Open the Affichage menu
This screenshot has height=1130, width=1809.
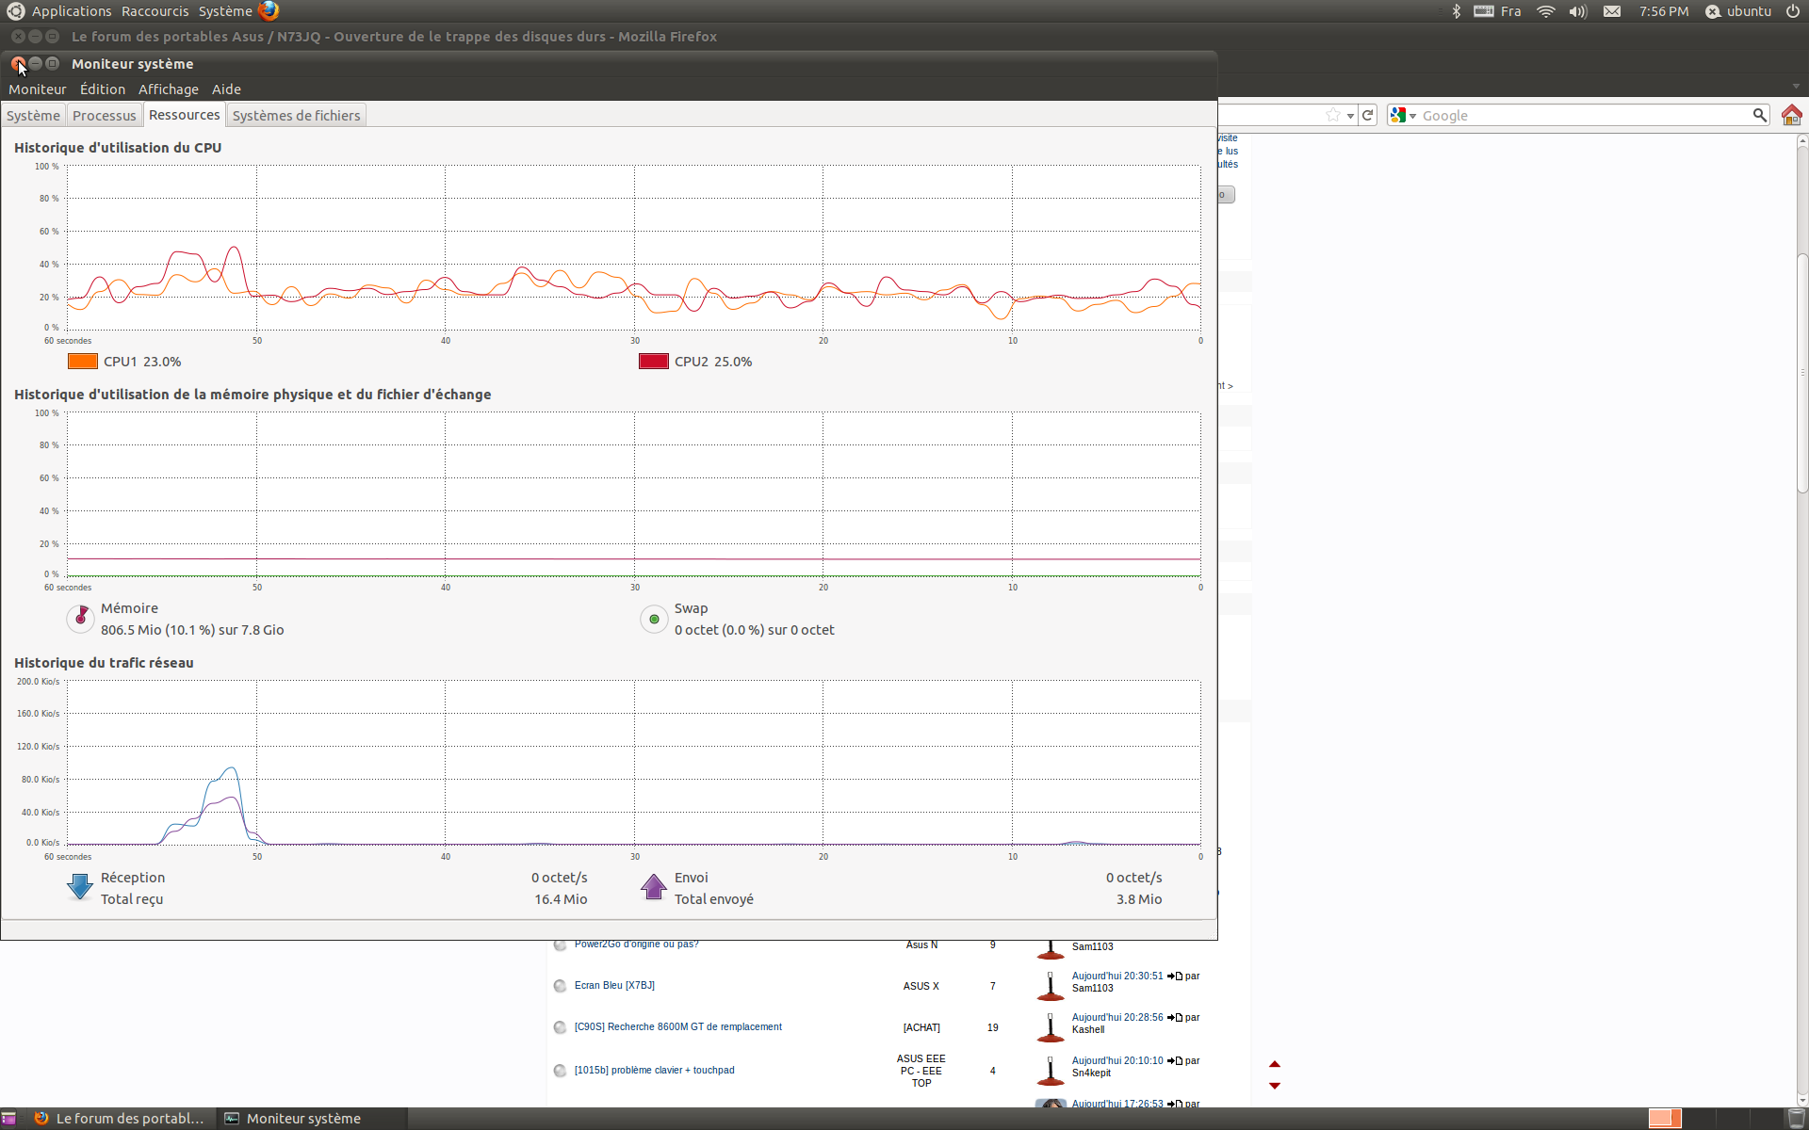click(x=168, y=89)
